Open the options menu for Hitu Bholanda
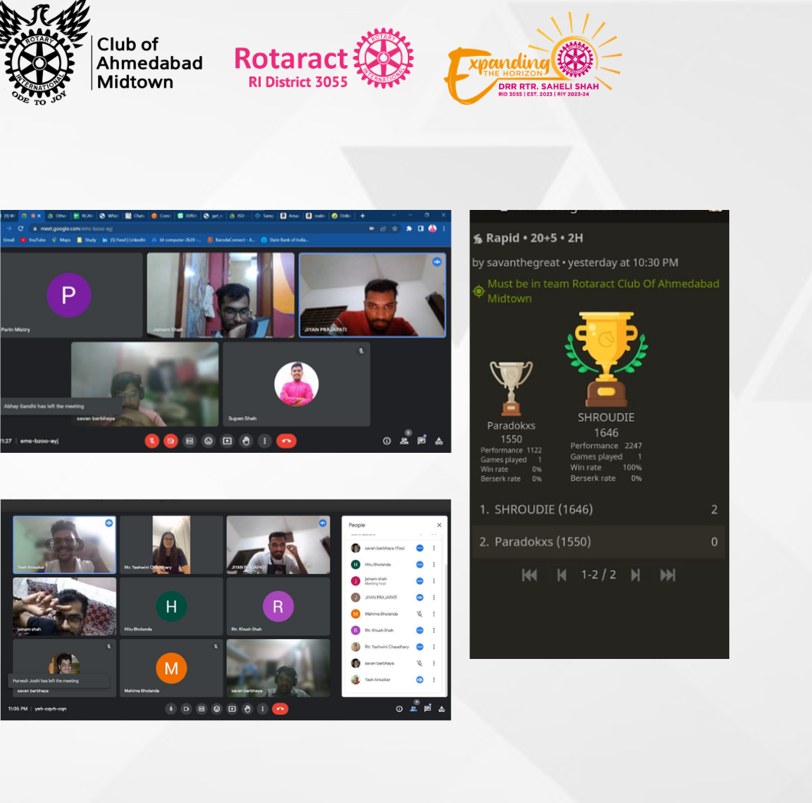Screen dimensions: 812x803 [x=434, y=565]
